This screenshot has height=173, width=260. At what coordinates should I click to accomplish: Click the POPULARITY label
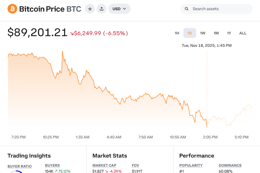[191, 165]
